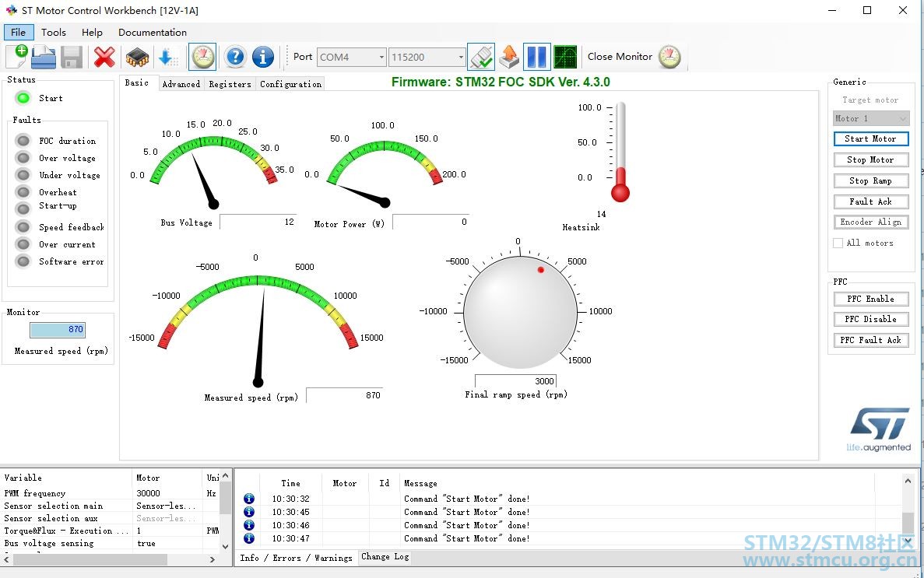
Task: Click the Over voltage fault indicator
Action: [x=23, y=157]
